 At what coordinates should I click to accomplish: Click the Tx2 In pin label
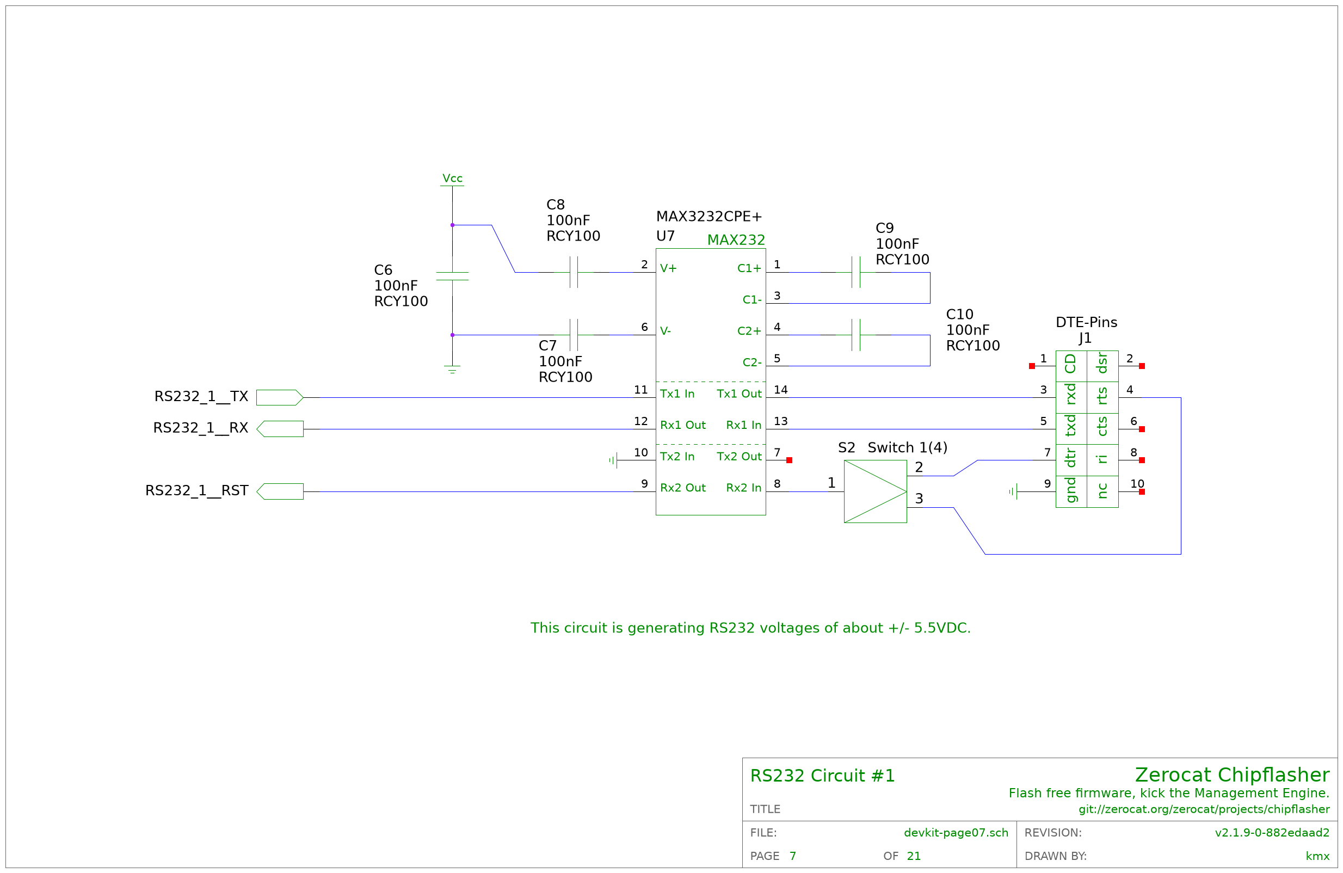tap(677, 456)
